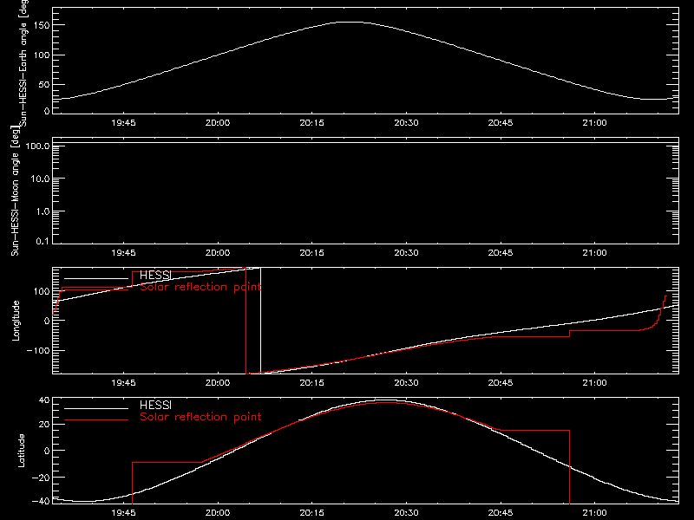This screenshot has height=520, width=694.
Task: Click the 0.1 tick on Moon angle plot
Action: pos(43,241)
